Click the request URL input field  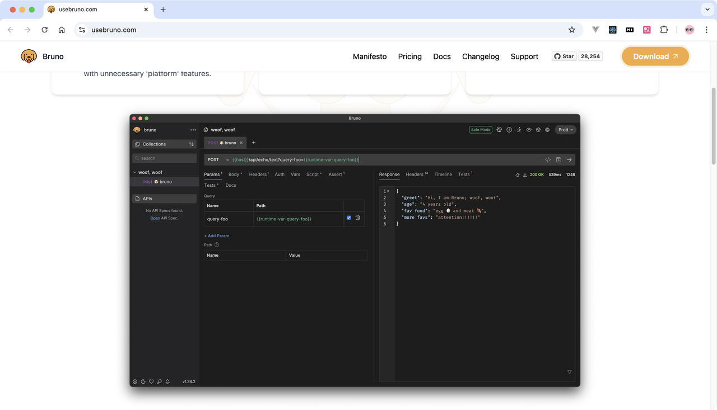pyautogui.click(x=387, y=160)
